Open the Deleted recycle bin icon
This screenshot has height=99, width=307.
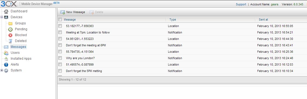(10, 41)
